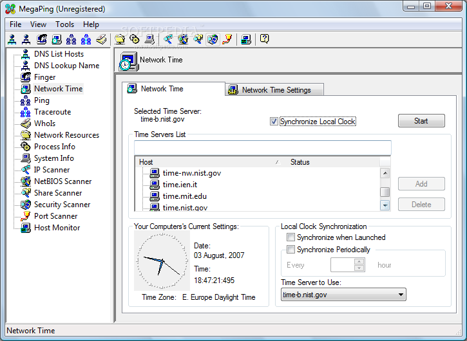Screen dimensions: 467x341
Task: Select Process Info in the tree
Action: coord(55,147)
